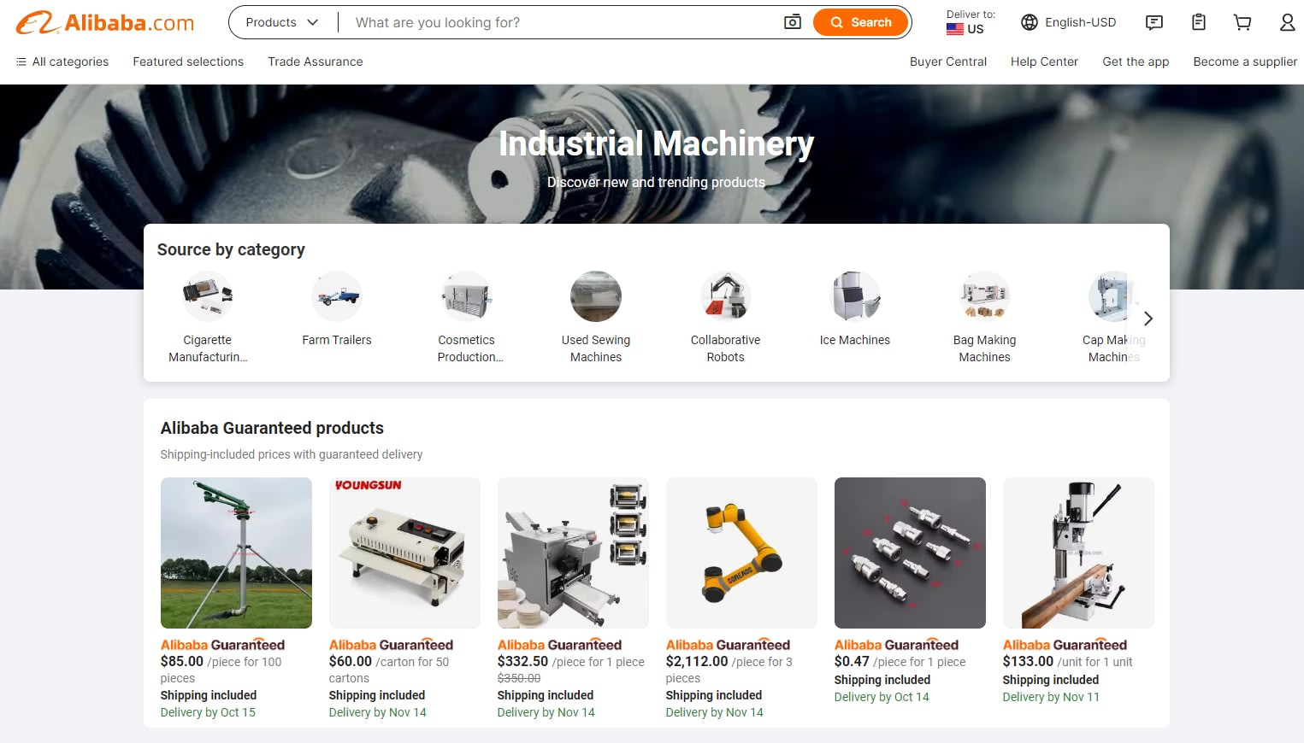Open the $0.47 pneumatic fittings thumbnail
Screen dimensions: 1304x743
click(910, 553)
